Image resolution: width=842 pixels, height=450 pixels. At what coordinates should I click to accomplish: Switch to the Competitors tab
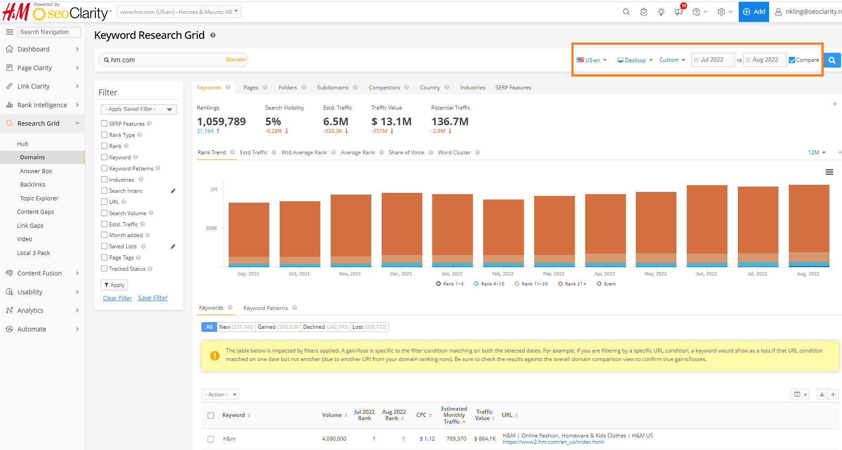click(x=384, y=88)
